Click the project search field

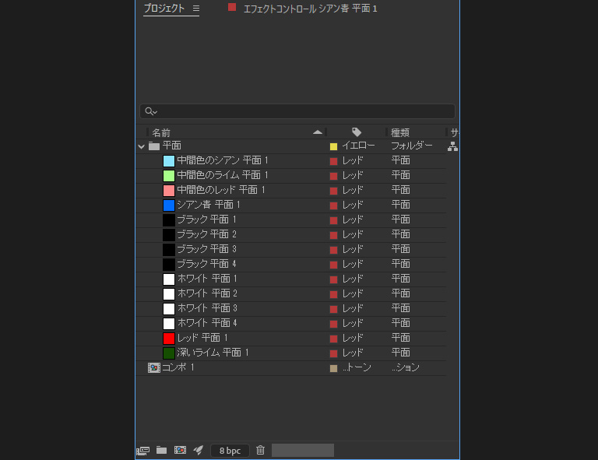tap(297, 111)
